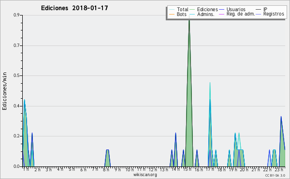Select the "Bots" legend entry

tap(178, 14)
